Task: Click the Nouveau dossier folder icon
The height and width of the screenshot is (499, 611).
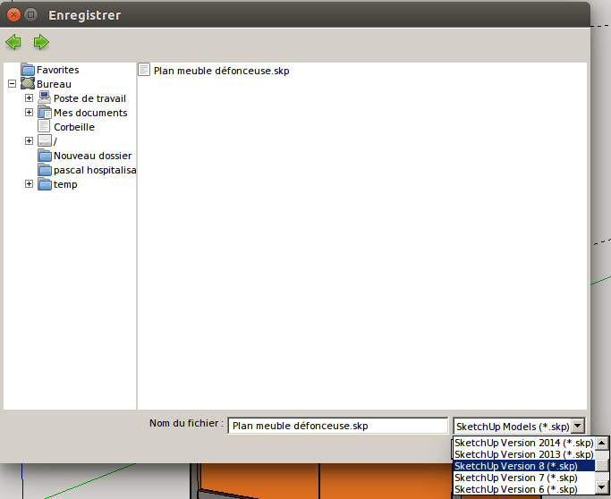Action: [45, 155]
